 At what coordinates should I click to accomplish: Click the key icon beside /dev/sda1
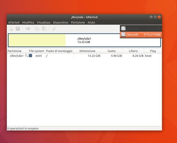point(26,55)
